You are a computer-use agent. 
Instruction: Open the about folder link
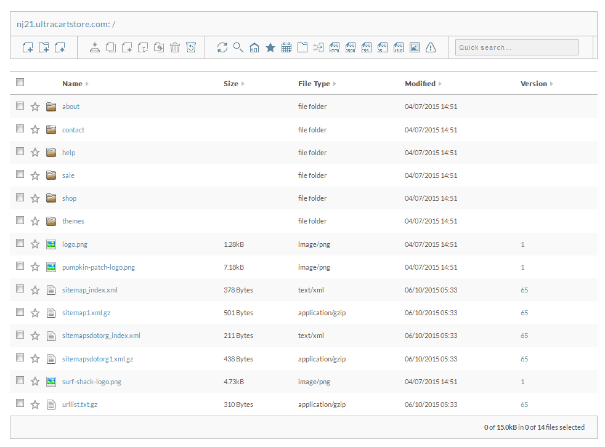tap(71, 107)
